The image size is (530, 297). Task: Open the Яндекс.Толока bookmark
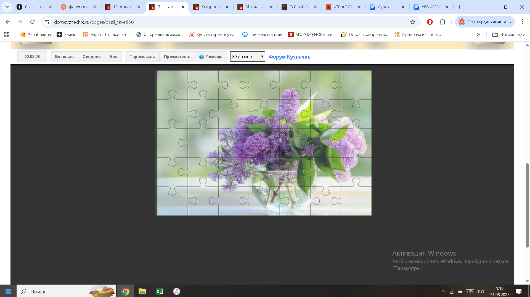coord(106,35)
